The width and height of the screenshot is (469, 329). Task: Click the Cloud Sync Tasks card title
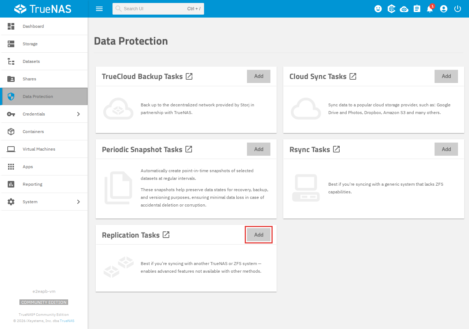click(318, 77)
